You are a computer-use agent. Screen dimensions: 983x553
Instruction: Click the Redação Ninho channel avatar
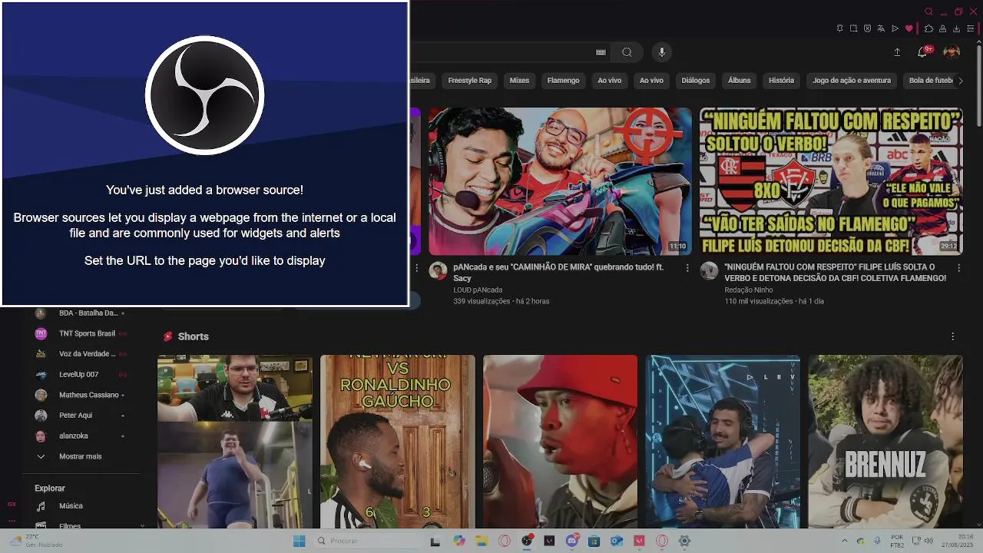click(x=709, y=270)
